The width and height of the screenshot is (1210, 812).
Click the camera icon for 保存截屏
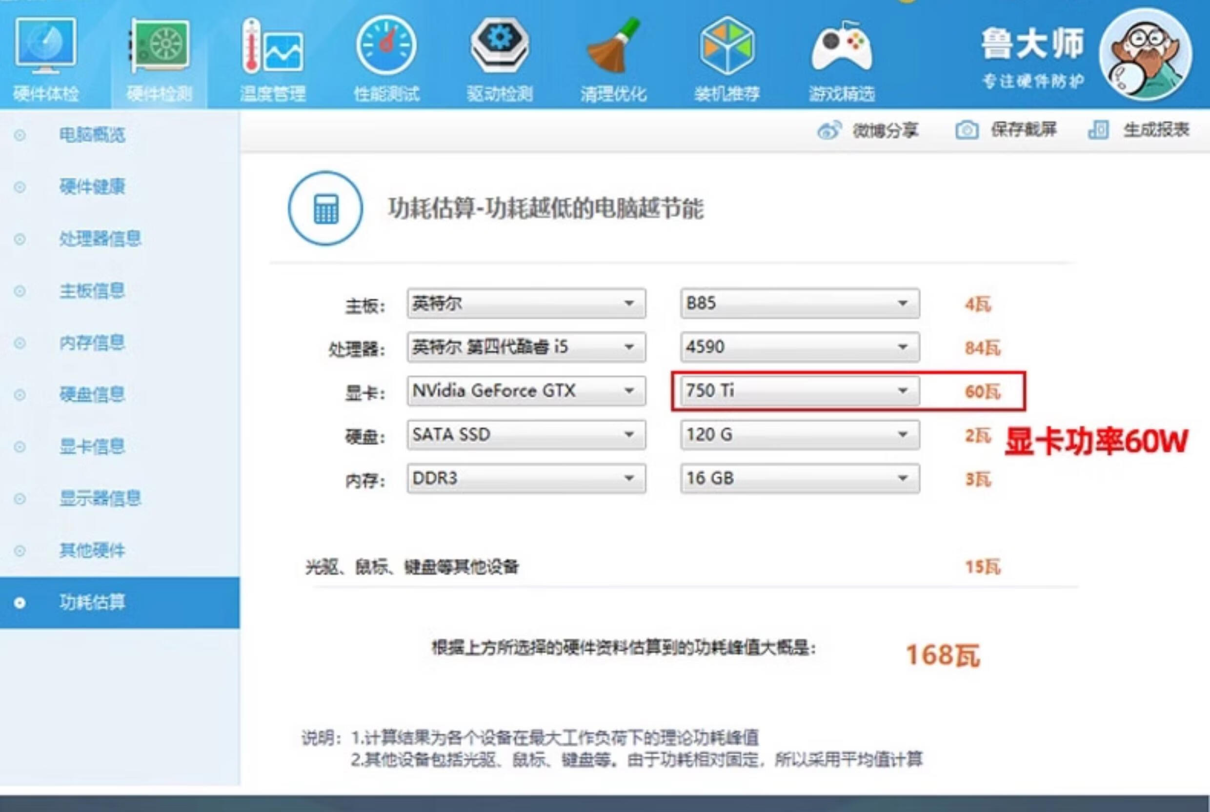(967, 130)
